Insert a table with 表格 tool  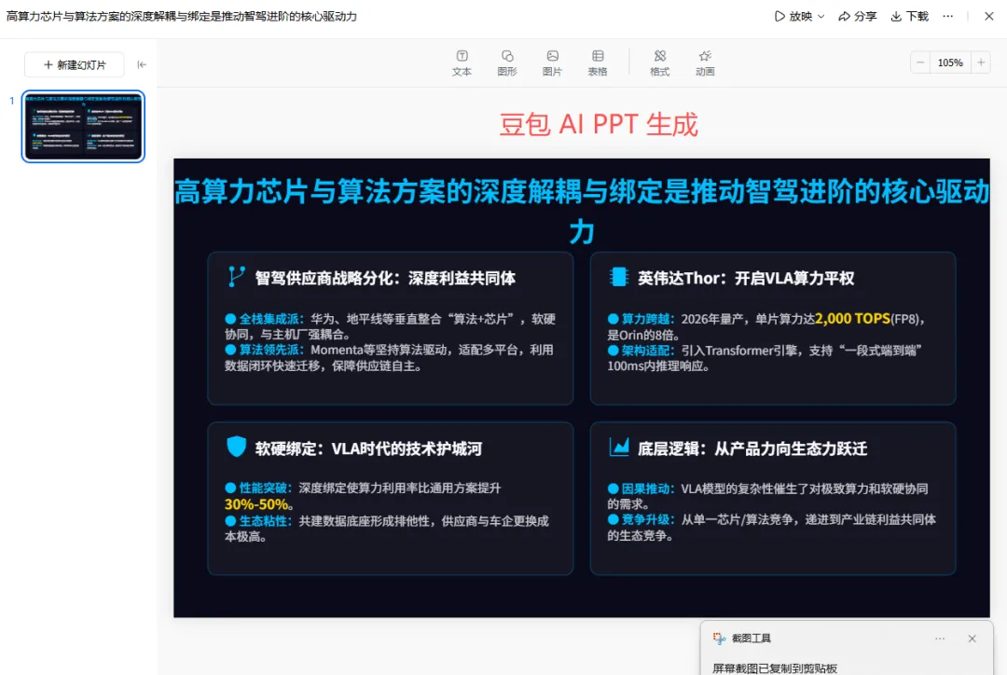click(x=598, y=63)
